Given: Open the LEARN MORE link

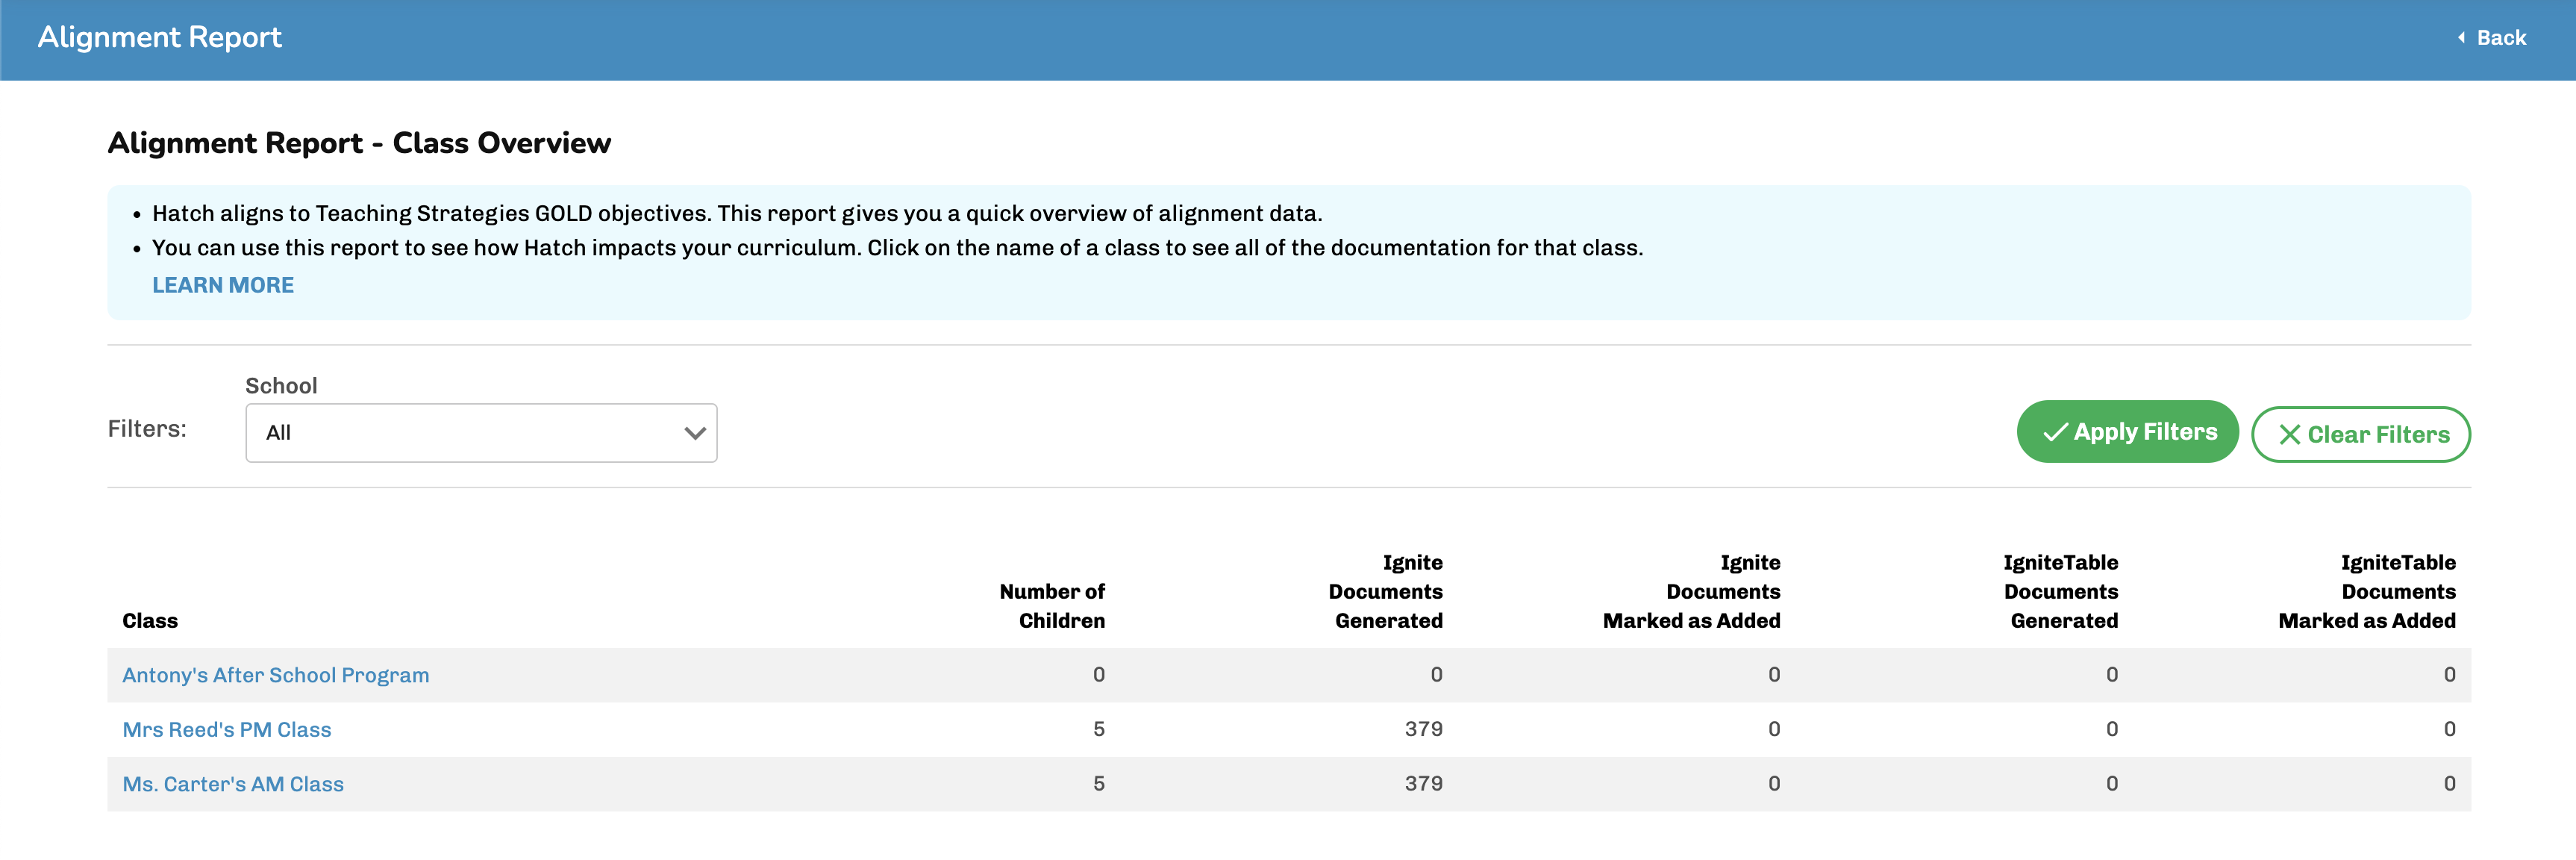Looking at the screenshot, I should pyautogui.click(x=223, y=285).
